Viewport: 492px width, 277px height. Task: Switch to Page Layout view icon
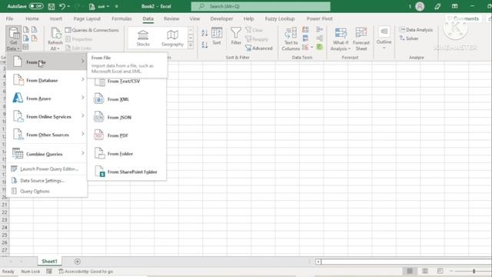[425, 271]
